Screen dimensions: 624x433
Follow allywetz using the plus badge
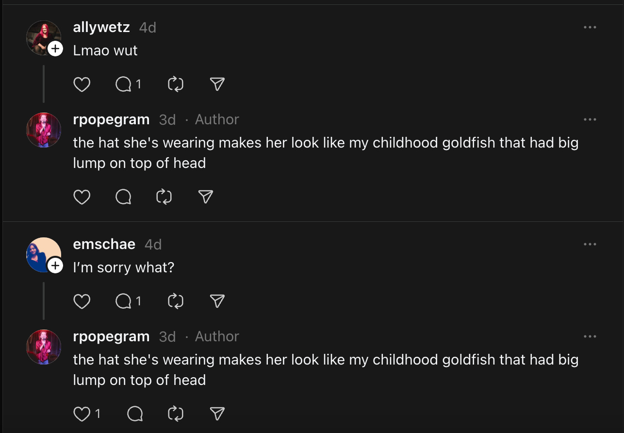55,49
